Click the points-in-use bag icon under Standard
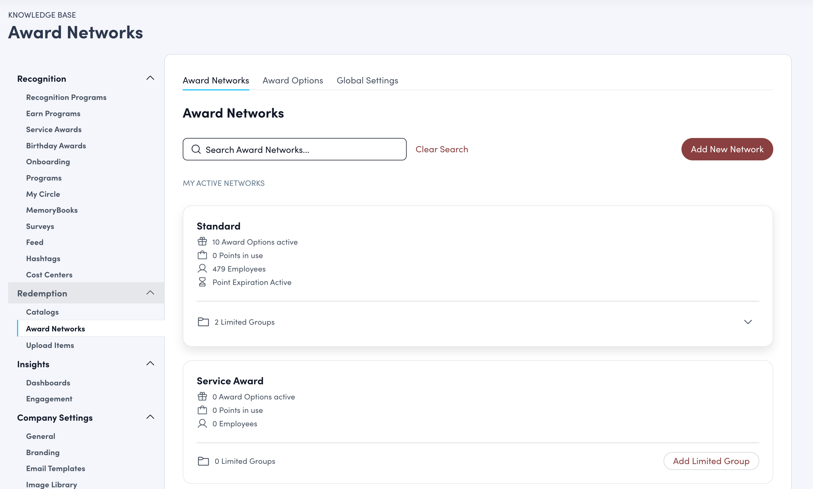Screen dimensions: 813x489 [x=202, y=255]
